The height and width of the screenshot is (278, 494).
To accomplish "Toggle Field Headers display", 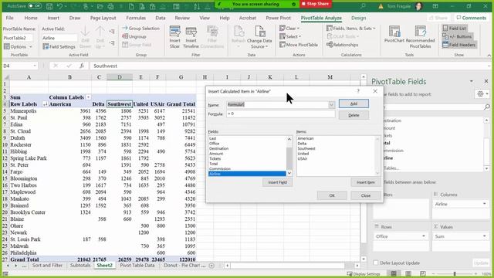I will click(459, 45).
